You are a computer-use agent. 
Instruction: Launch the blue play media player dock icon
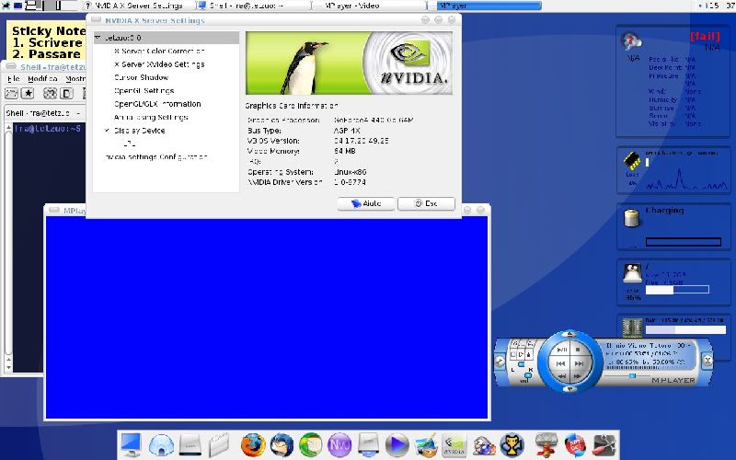point(397,445)
